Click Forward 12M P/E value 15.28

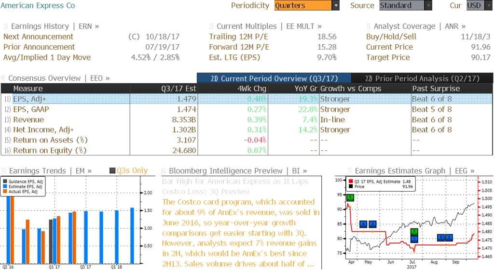click(327, 47)
